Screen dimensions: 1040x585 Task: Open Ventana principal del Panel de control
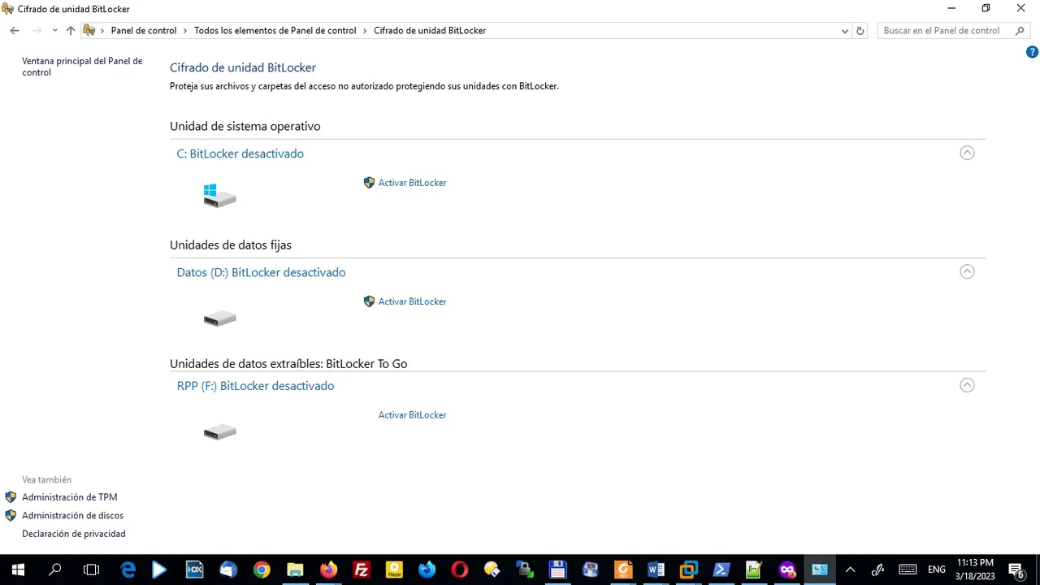point(82,67)
